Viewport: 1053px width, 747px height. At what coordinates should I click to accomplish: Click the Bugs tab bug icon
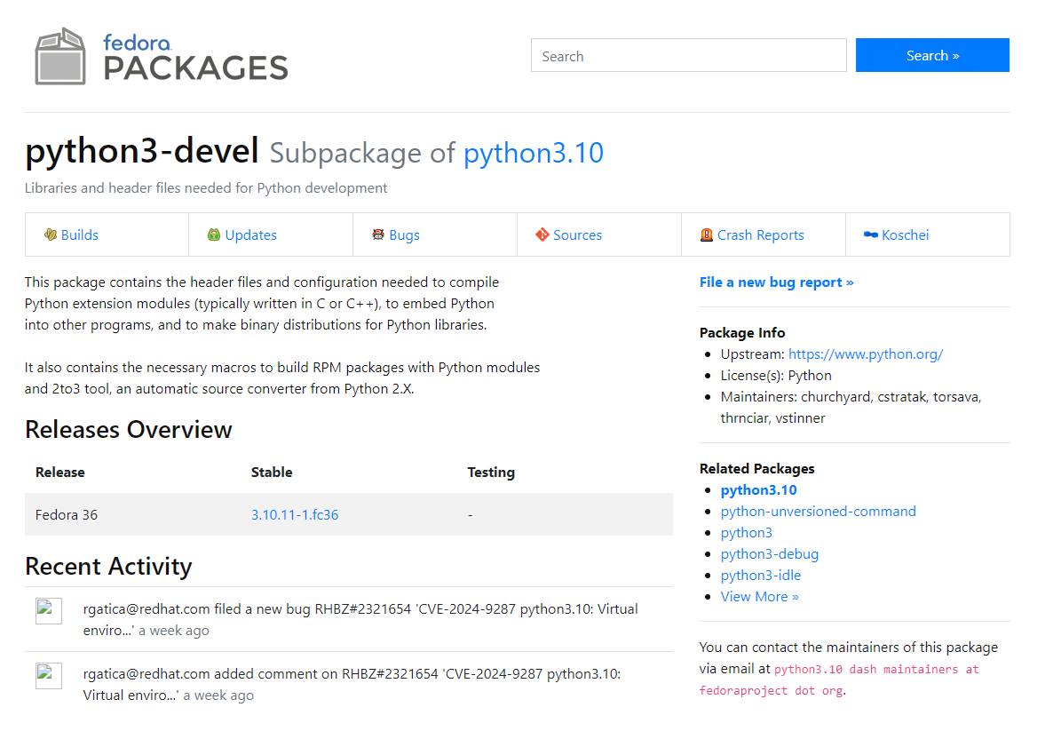pos(379,234)
